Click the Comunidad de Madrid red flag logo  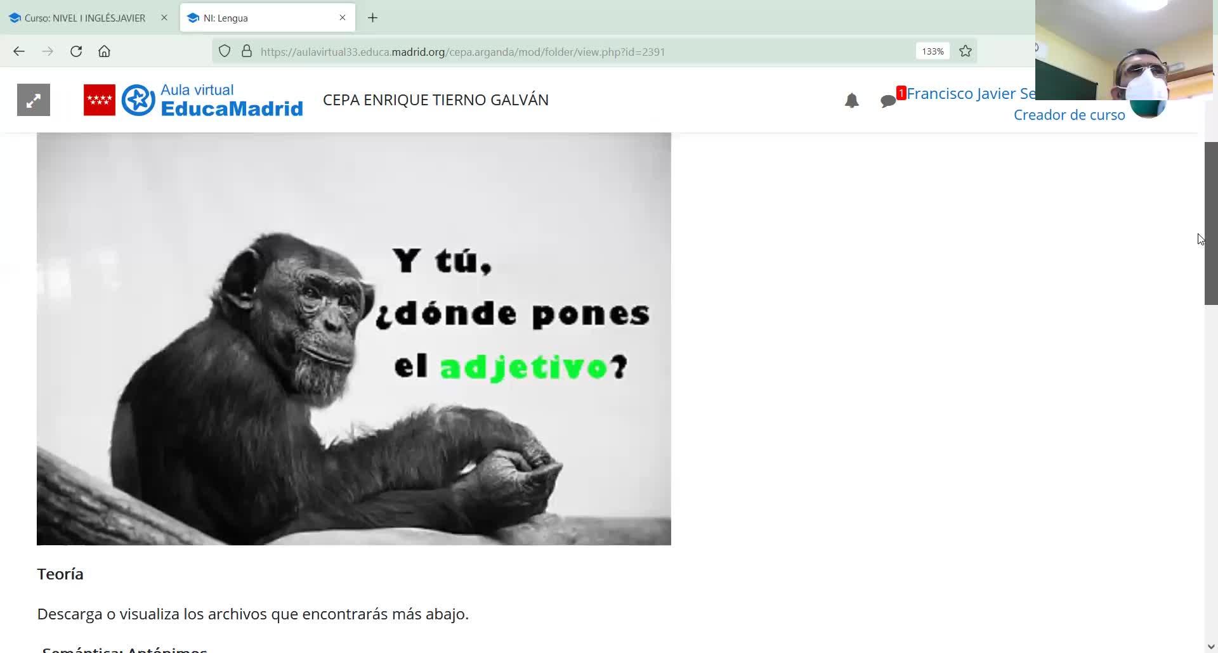100,100
